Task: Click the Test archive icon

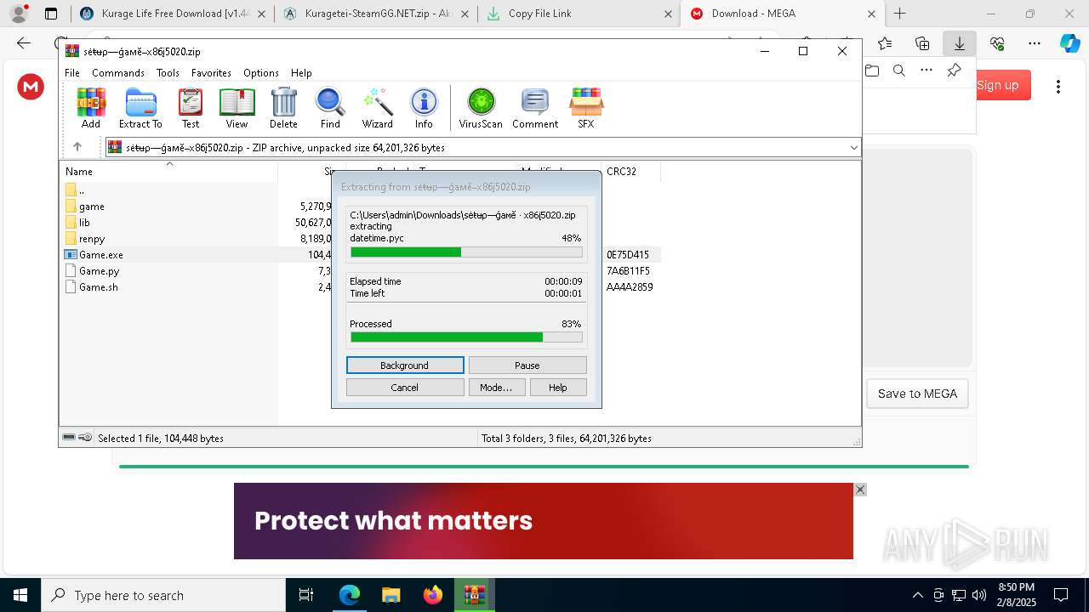Action: coord(191,108)
